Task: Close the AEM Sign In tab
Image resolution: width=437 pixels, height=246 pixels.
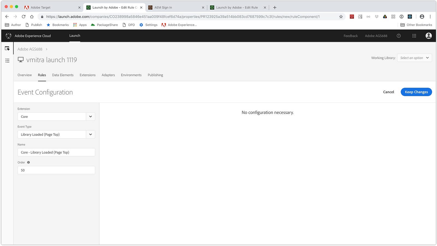Action: click(203, 8)
